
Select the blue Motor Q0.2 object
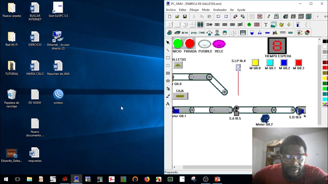pyautogui.click(x=265, y=118)
